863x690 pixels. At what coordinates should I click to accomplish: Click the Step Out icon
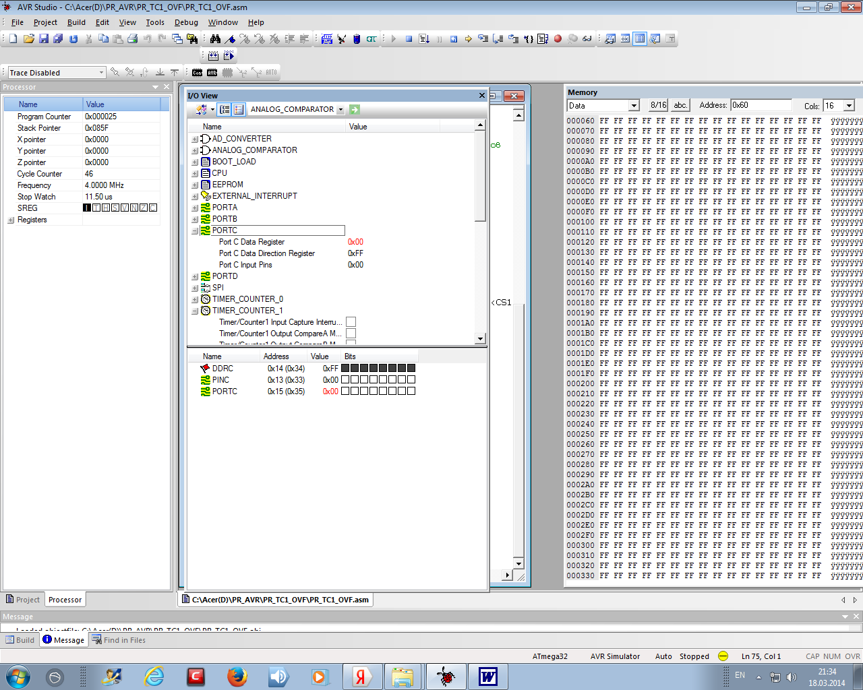click(513, 39)
